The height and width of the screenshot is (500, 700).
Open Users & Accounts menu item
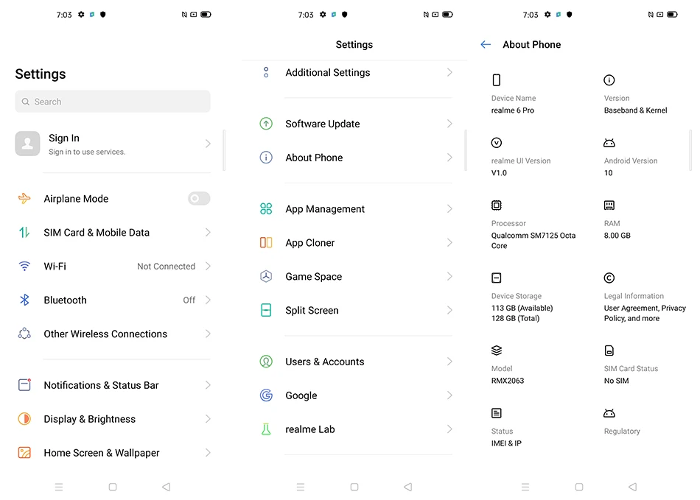coord(355,362)
